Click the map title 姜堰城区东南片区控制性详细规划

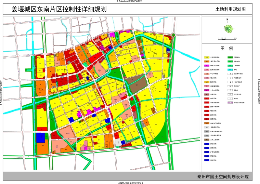(59, 9)
